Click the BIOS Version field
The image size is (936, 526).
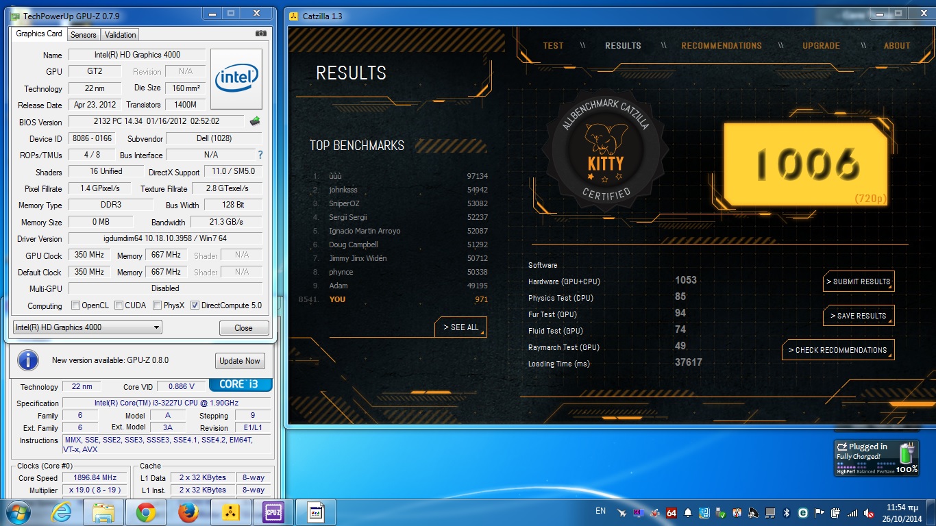tap(156, 121)
